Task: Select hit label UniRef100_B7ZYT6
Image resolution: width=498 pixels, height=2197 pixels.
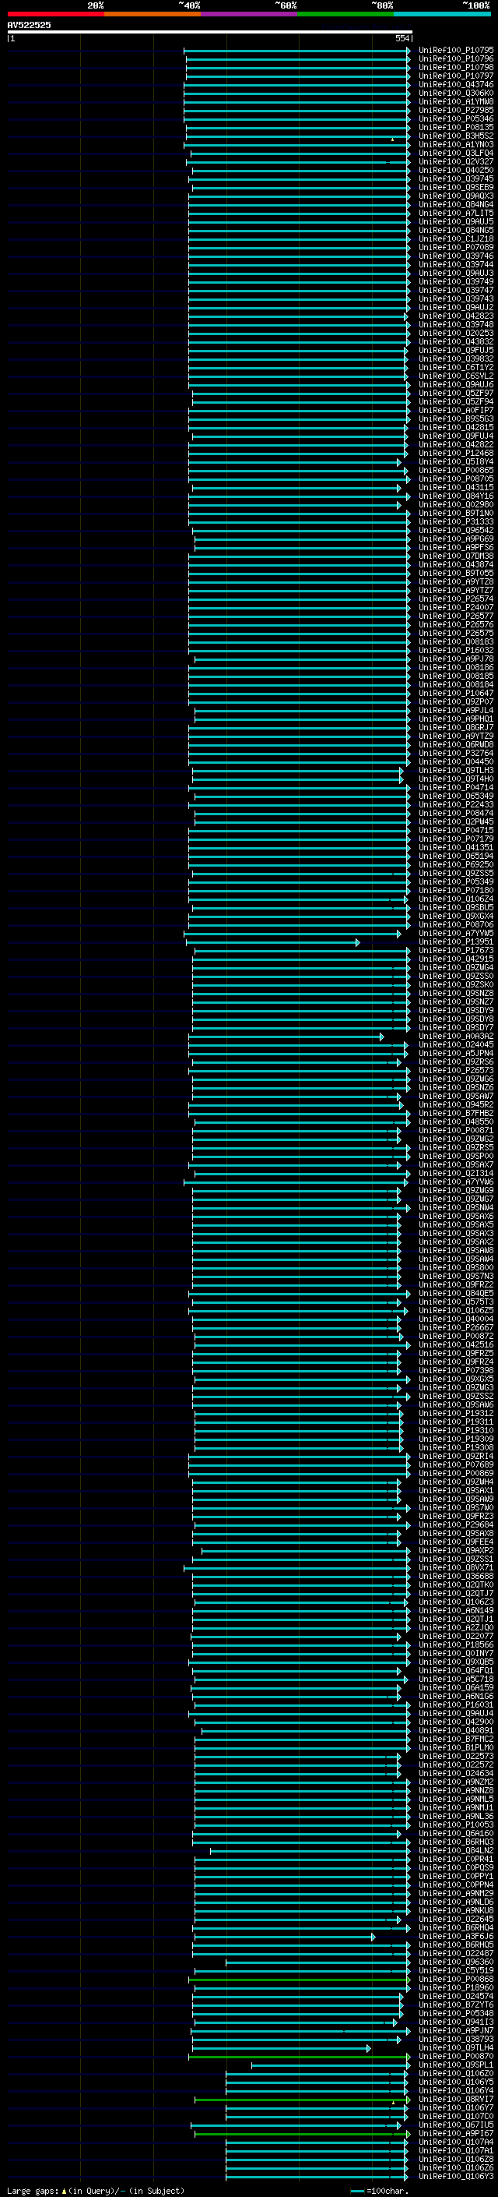Action: (x=455, y=2004)
